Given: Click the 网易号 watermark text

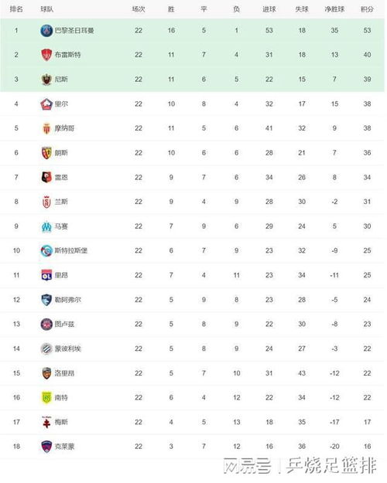Looking at the screenshot, I should [x=247, y=465].
